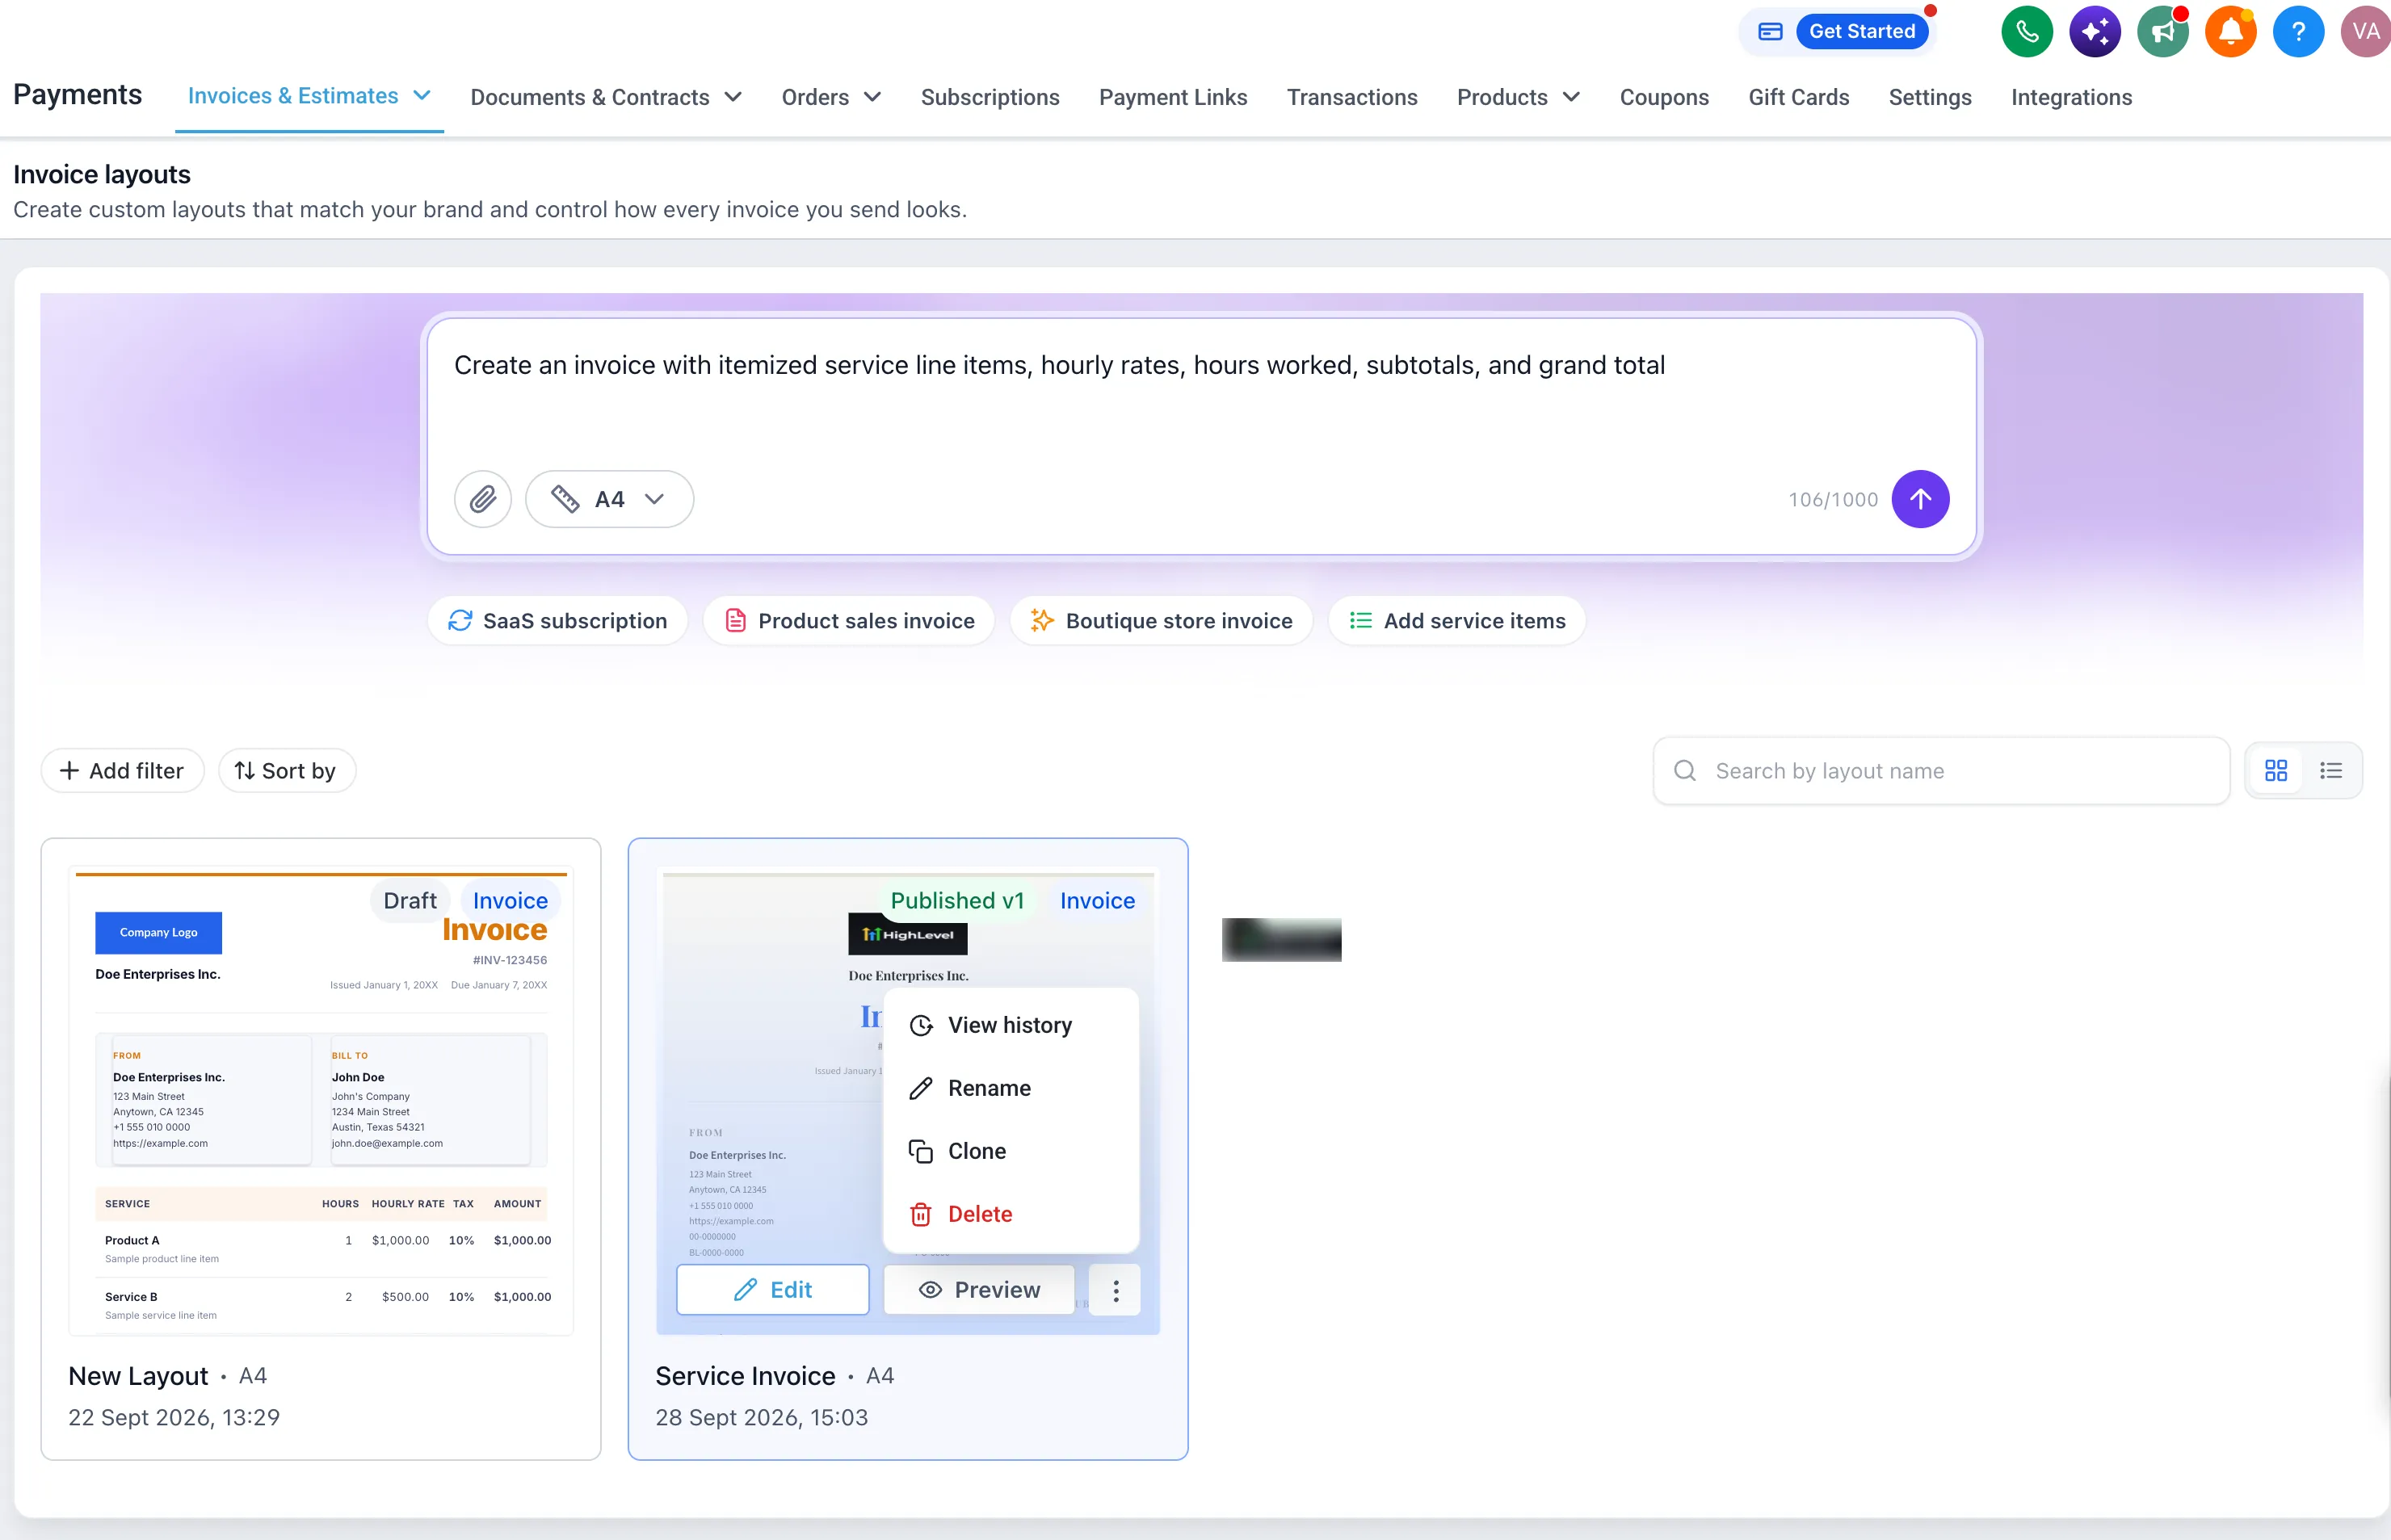Open the A4 page size dropdown
This screenshot has width=2391, height=1540.
[610, 499]
